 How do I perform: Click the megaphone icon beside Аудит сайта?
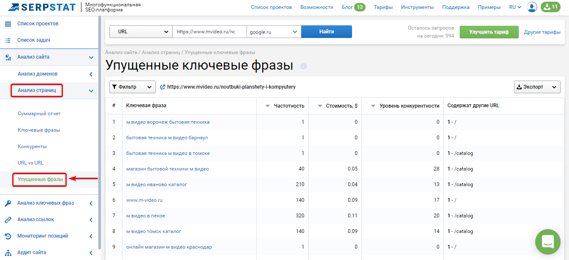[x=8, y=252]
